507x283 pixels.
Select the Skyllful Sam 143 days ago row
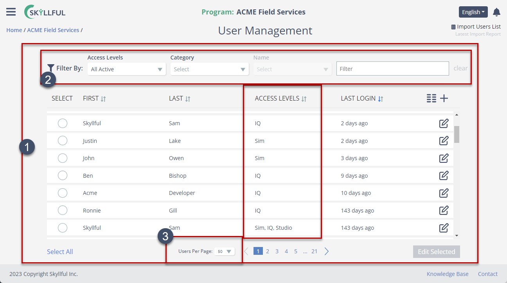tap(63, 228)
